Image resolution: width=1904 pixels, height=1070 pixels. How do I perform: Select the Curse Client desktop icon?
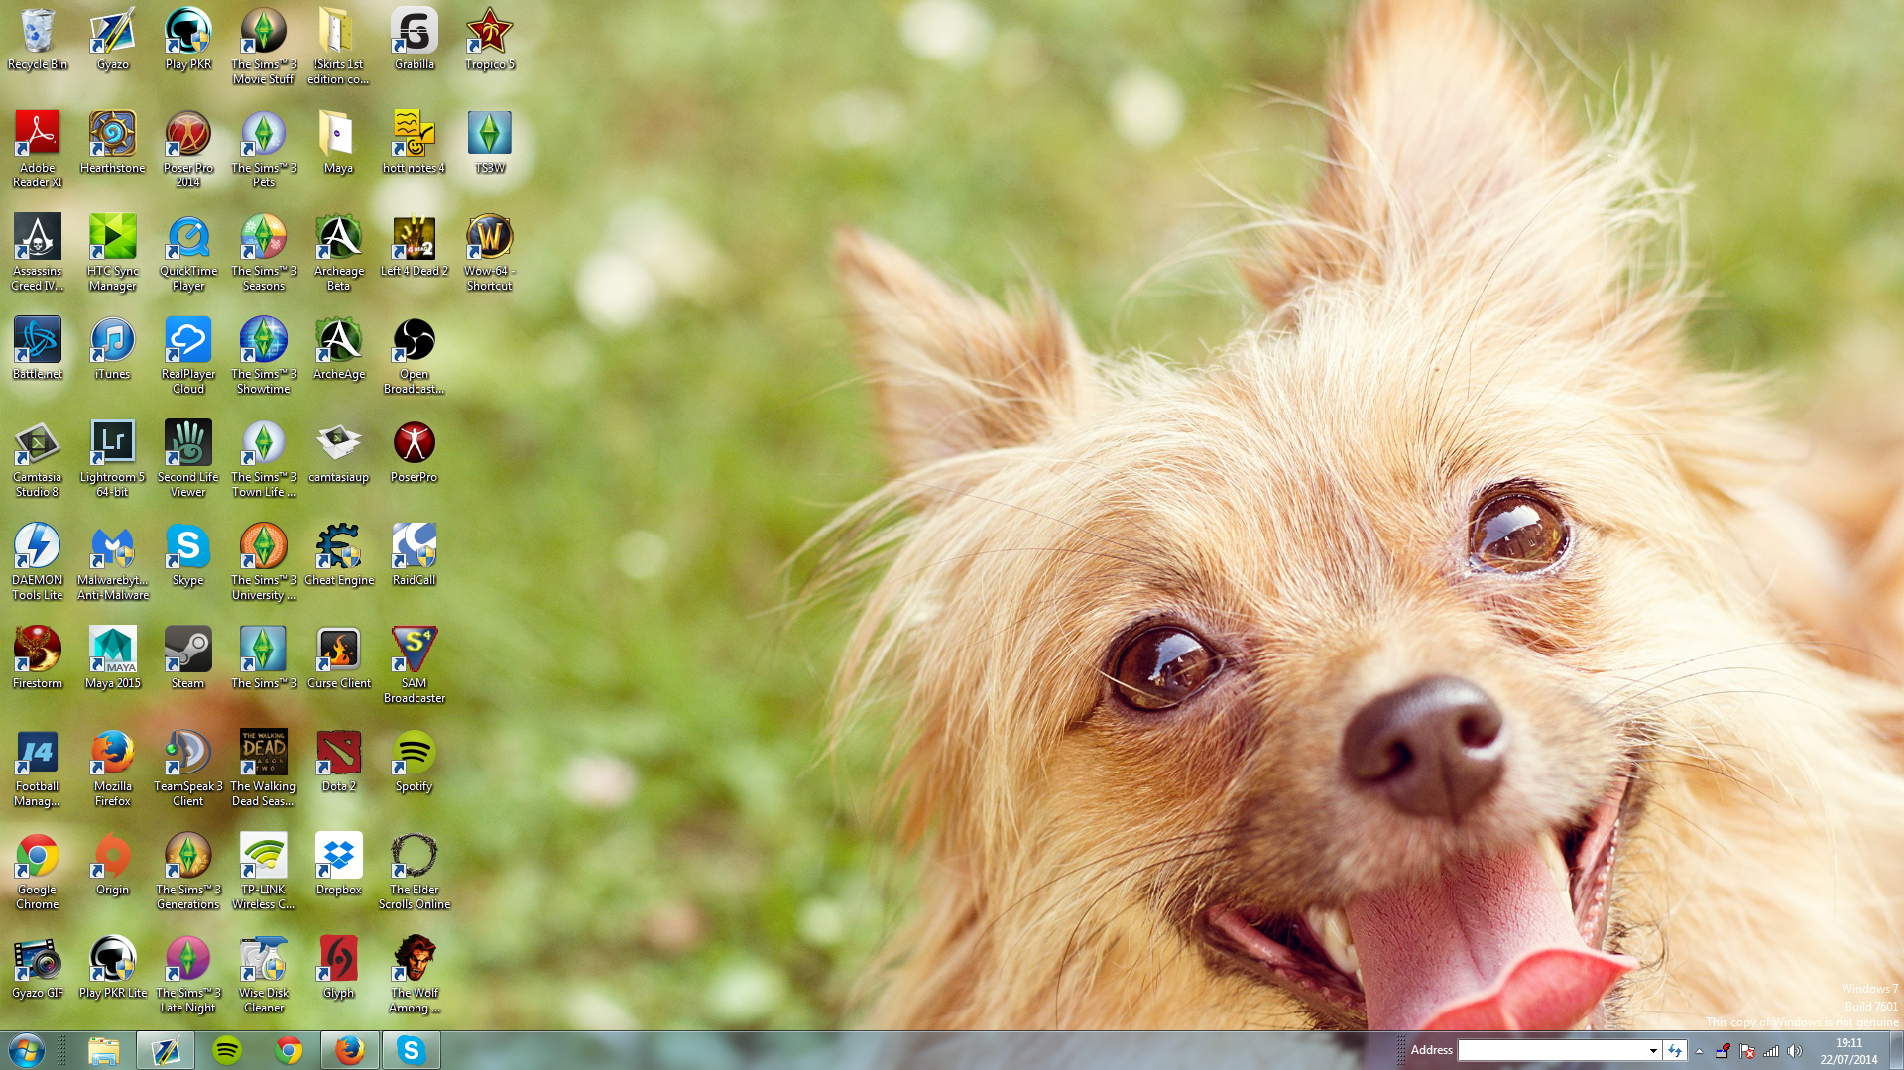pos(339,658)
